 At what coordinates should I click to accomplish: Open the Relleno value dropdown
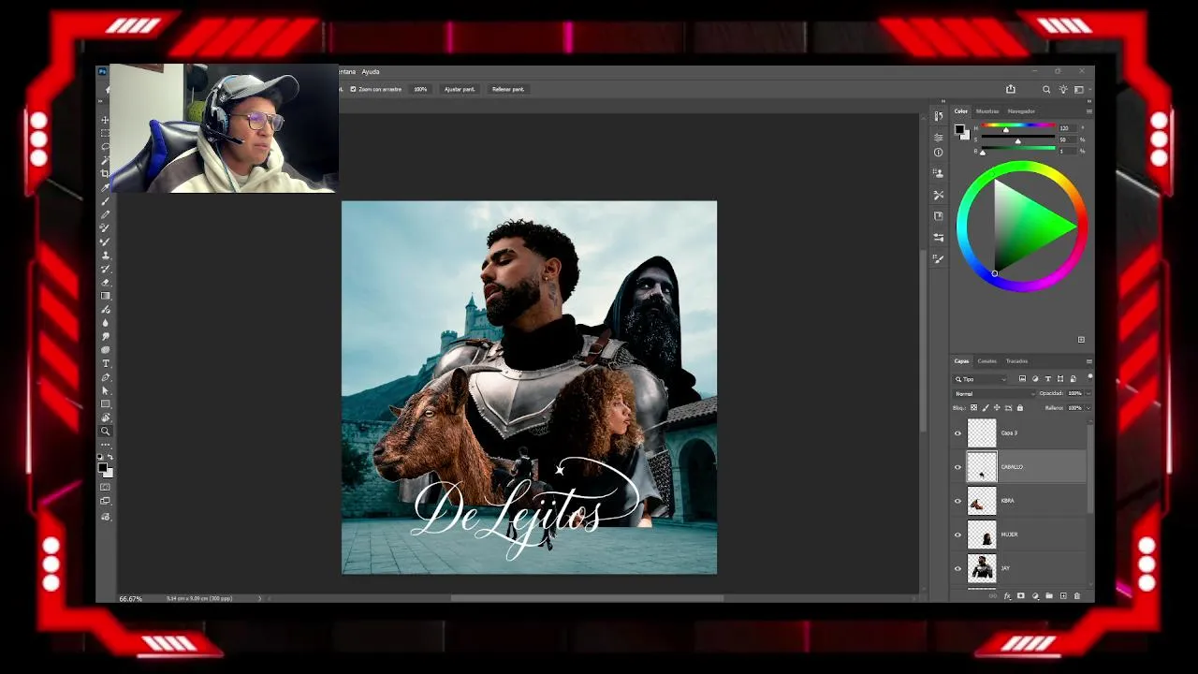[x=1088, y=408]
